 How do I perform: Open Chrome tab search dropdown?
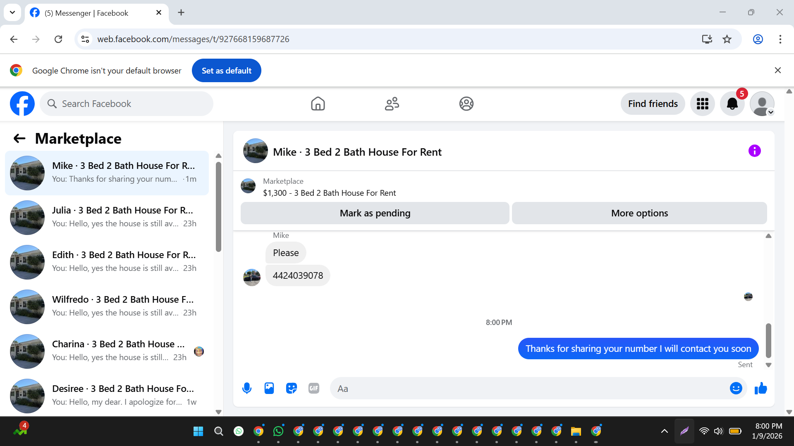tap(12, 12)
